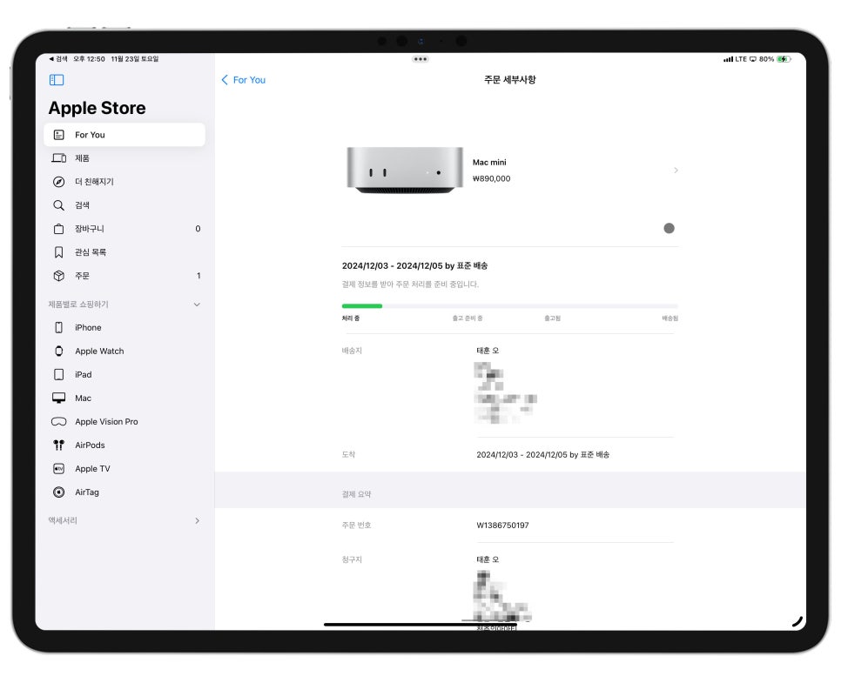
Task: Click the Mac mini product name
Action: click(489, 163)
